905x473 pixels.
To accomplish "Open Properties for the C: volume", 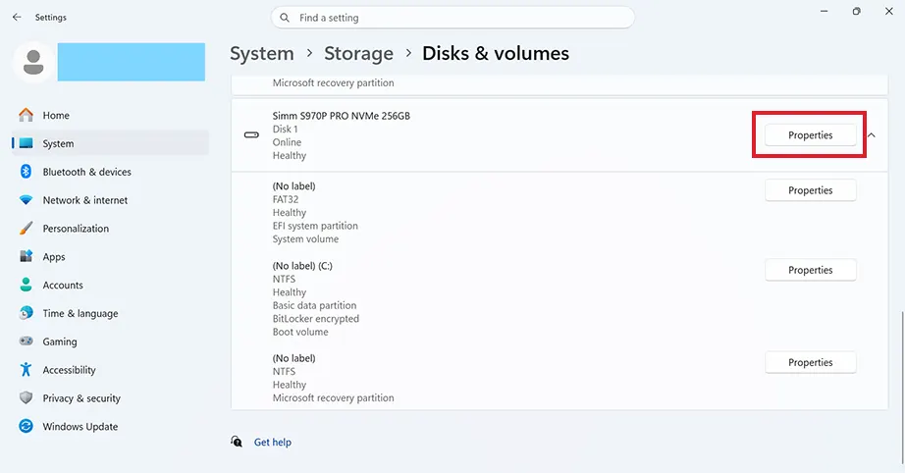I will click(x=811, y=270).
